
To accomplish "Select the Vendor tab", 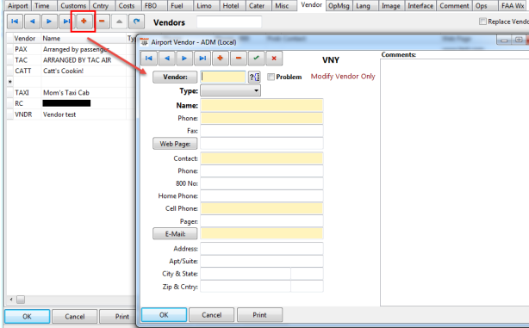I will click(311, 5).
